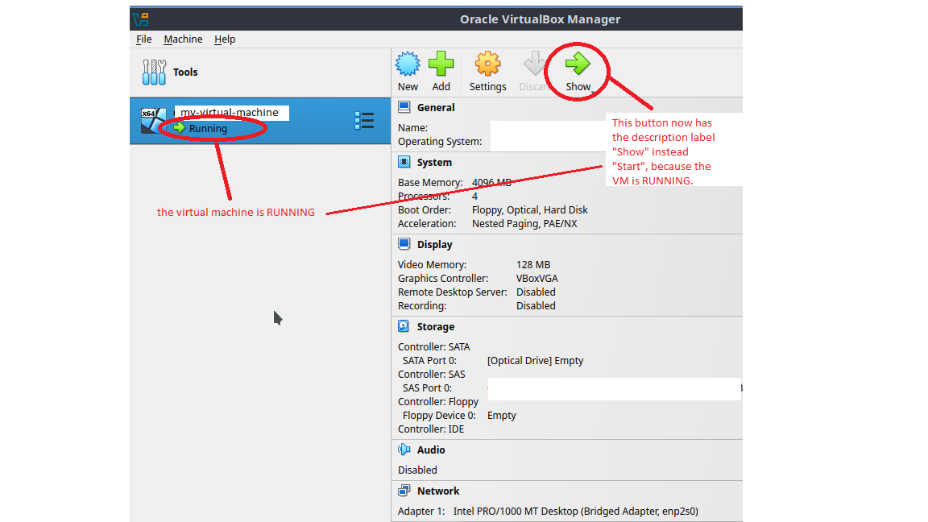Image resolution: width=928 pixels, height=522 pixels.
Task: Click the Storage section disk icon
Action: pos(404,327)
